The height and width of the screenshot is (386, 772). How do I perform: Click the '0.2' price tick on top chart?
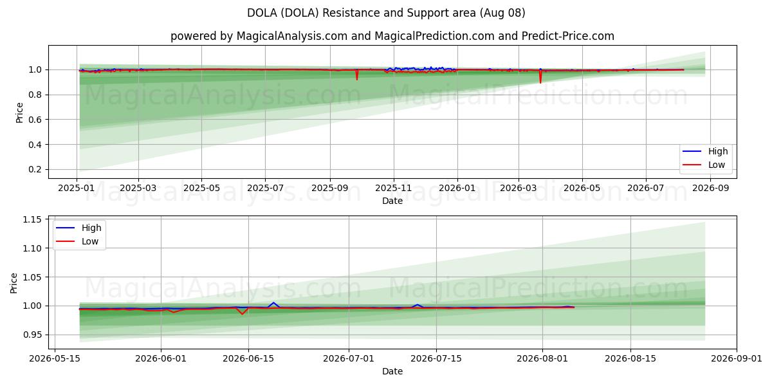tap(36, 170)
